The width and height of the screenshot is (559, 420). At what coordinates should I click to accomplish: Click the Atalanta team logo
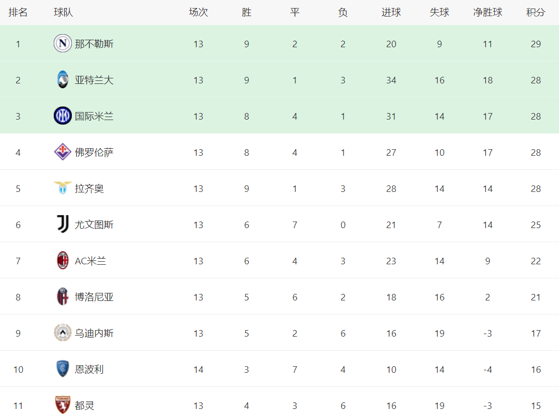63,80
